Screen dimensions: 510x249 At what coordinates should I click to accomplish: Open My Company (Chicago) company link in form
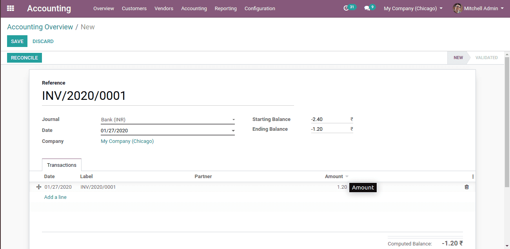127,141
